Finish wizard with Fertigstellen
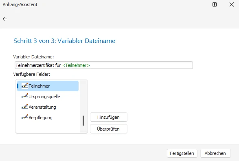The height and width of the screenshot is (161, 239). [182, 153]
